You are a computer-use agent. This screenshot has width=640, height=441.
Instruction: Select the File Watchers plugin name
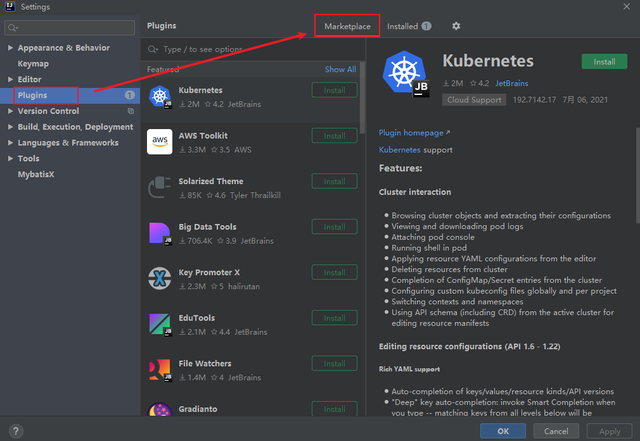click(x=205, y=363)
